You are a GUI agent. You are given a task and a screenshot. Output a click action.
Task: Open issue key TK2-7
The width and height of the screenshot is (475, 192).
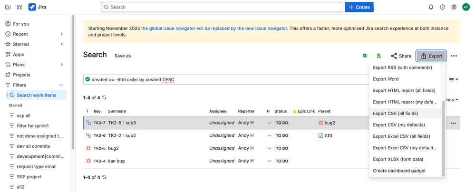click(x=99, y=123)
